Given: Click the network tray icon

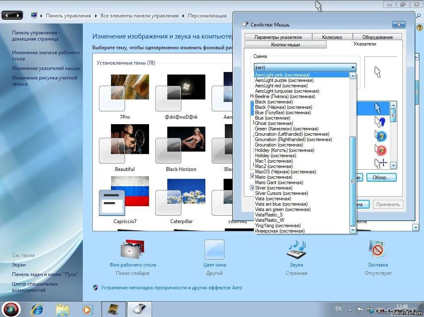Looking at the screenshot, I should [370, 310].
